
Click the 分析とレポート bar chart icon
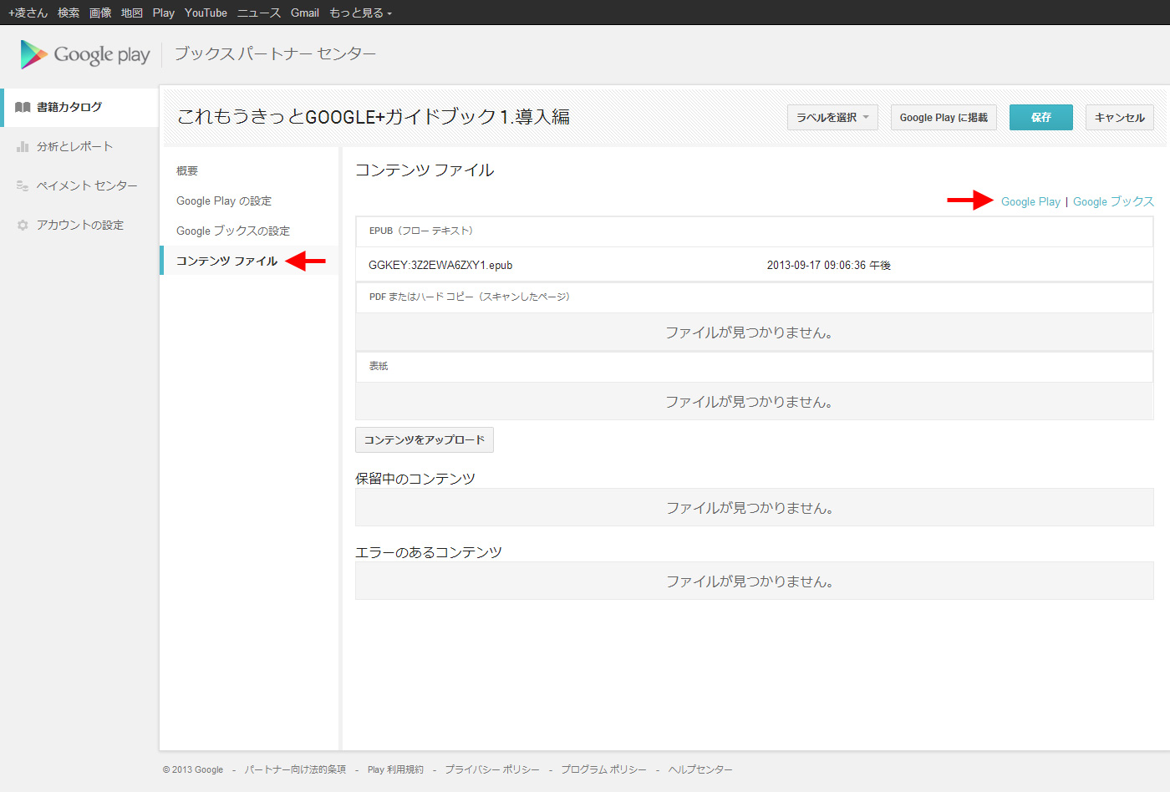pos(23,146)
